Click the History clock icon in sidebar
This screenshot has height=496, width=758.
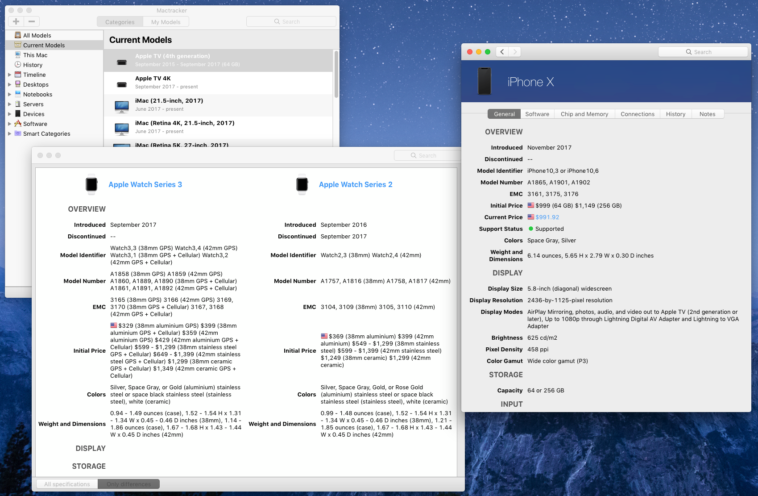(18, 65)
